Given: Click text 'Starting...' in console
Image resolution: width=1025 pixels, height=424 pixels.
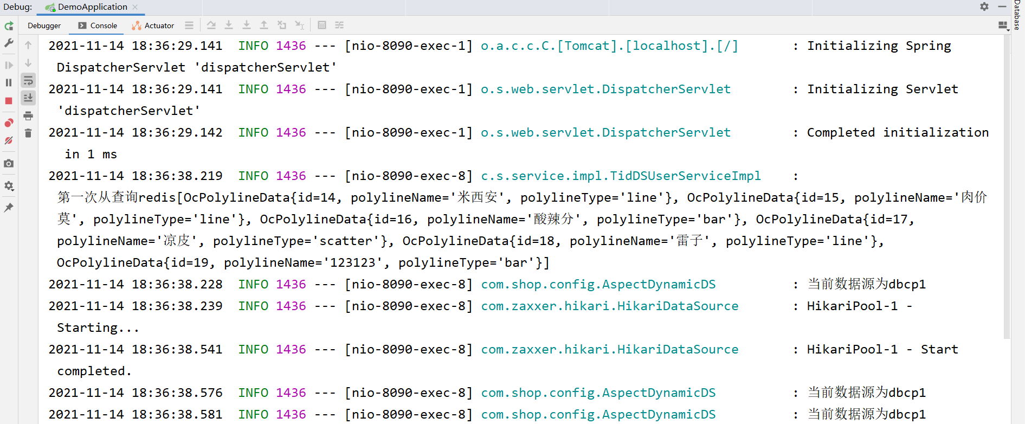Looking at the screenshot, I should [98, 327].
